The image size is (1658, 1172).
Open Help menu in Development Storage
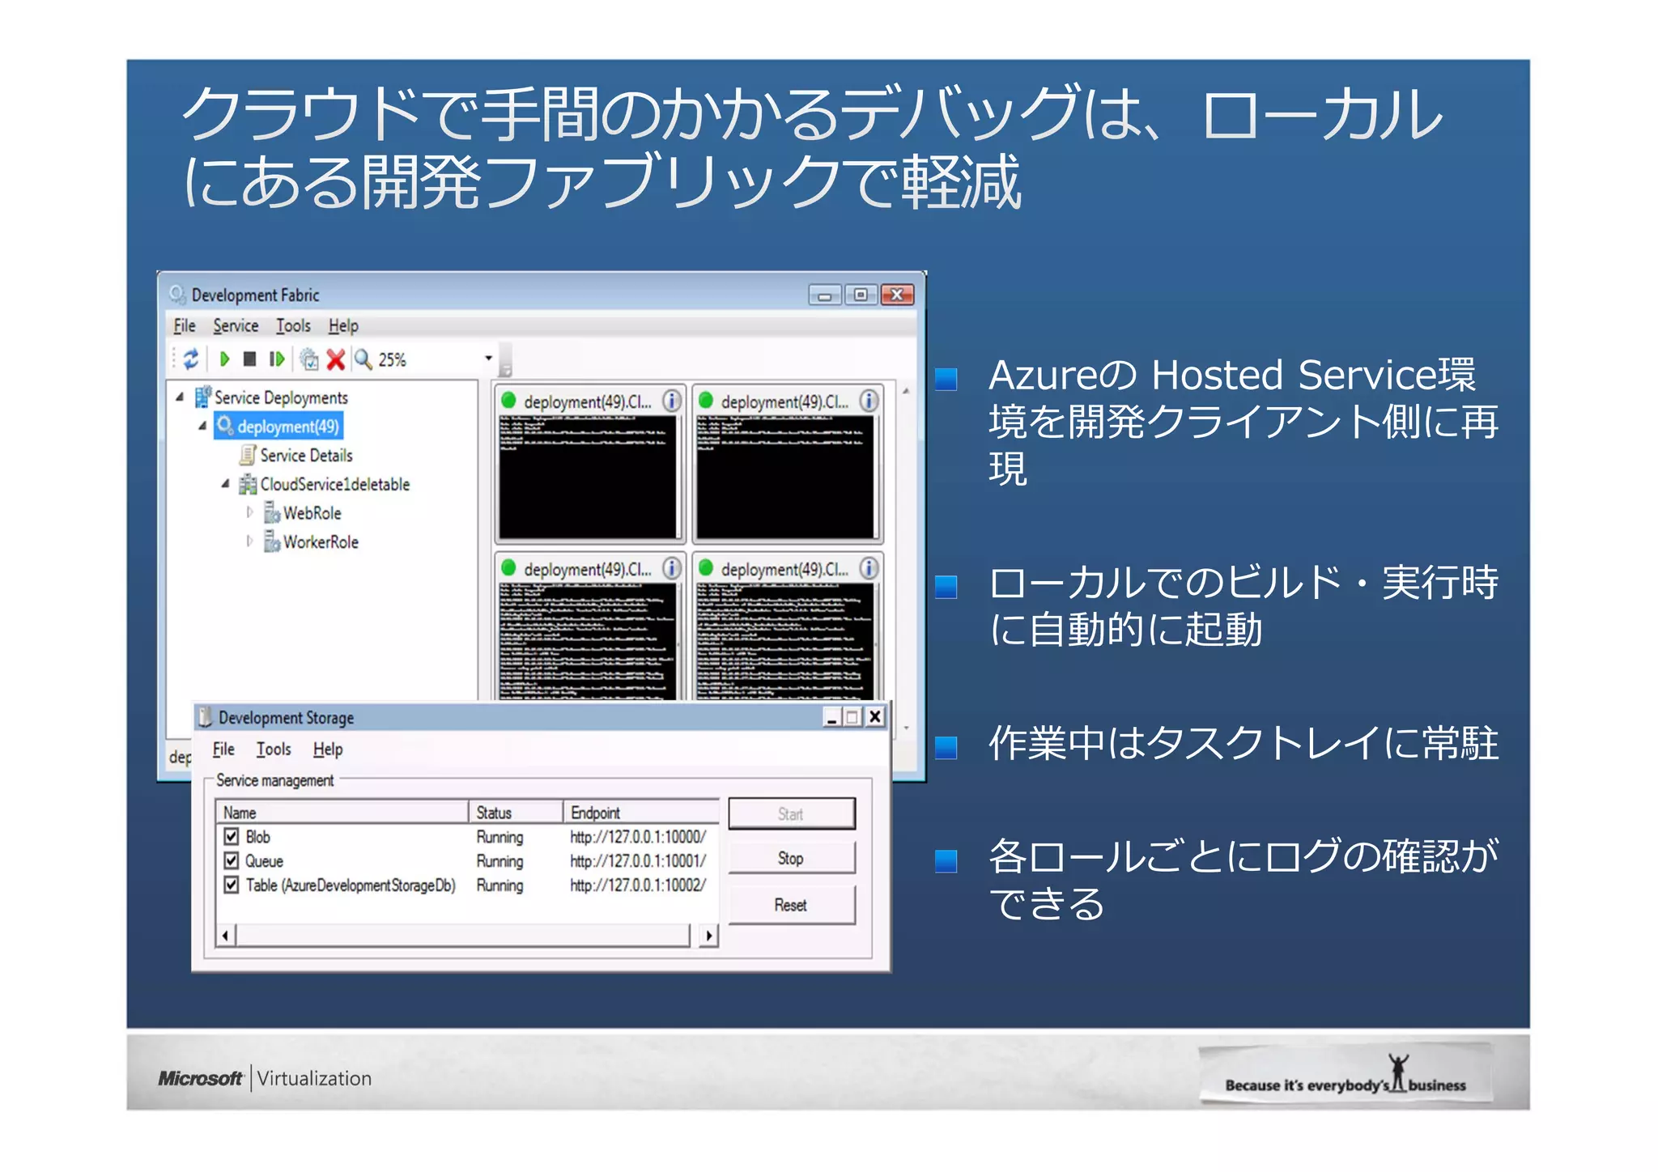tap(328, 749)
